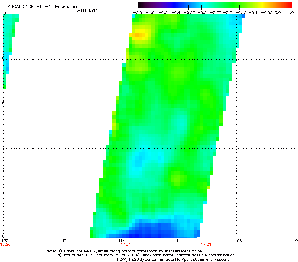Pick the yellow section of the colorbar
The image size is (298, 262).
263,5
